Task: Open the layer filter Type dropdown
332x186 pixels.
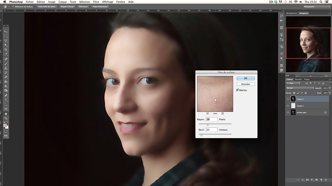Action: tap(293, 83)
